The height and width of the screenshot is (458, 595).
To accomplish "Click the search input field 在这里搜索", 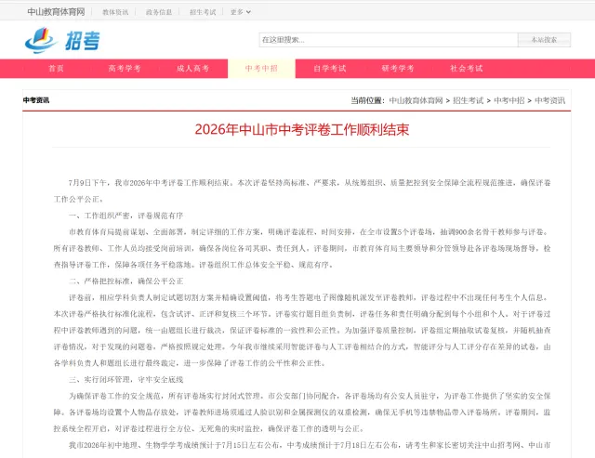I will 389,40.
